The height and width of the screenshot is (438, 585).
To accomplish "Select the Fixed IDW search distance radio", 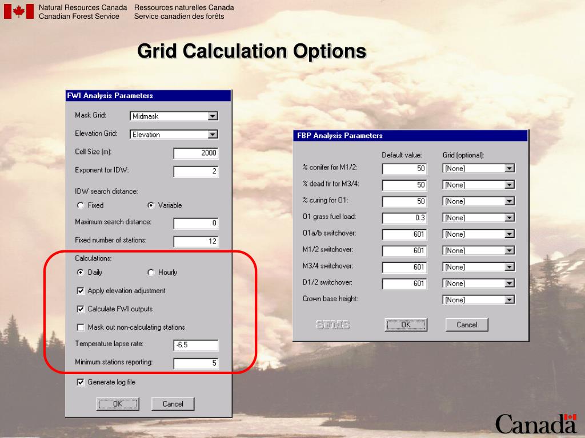I will tap(81, 205).
